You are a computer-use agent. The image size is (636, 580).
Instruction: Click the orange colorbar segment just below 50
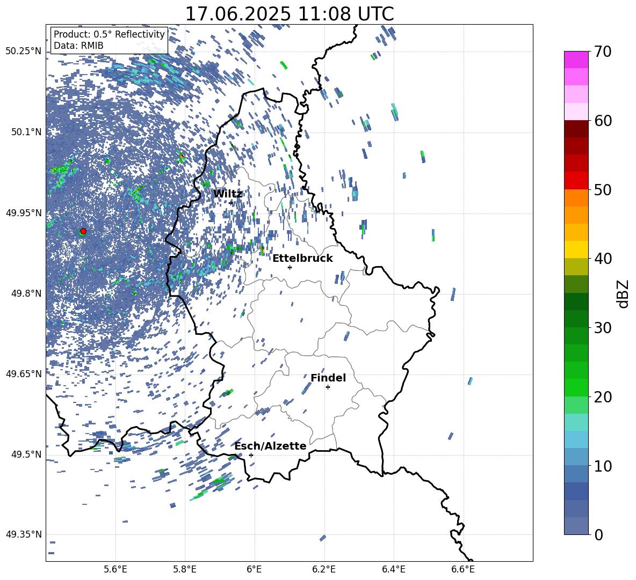576,198
